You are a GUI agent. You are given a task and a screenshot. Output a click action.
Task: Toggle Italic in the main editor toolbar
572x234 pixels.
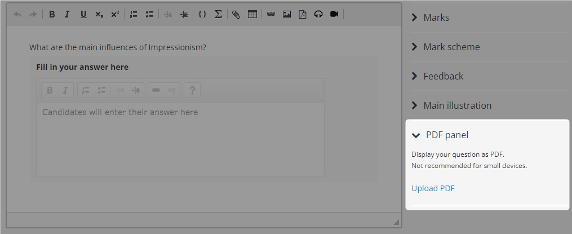point(67,14)
